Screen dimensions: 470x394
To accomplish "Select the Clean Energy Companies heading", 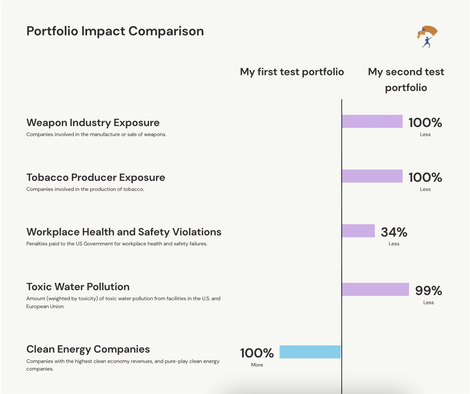I will point(88,349).
